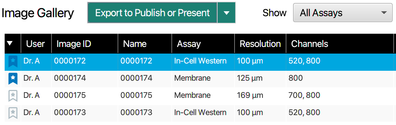The image size is (396, 125).
Task: Toggle bookmark star for image 0000172
Action: point(13,62)
